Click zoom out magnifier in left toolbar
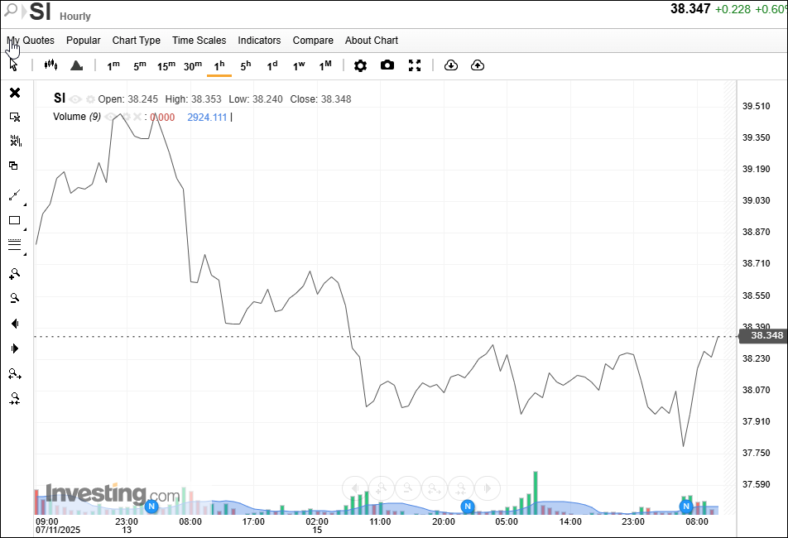Viewport: 788px width, 538px height. click(x=15, y=298)
